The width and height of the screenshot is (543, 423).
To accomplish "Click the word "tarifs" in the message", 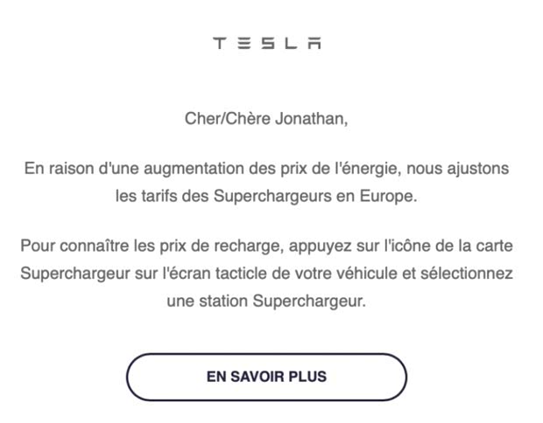I will 168,196.
